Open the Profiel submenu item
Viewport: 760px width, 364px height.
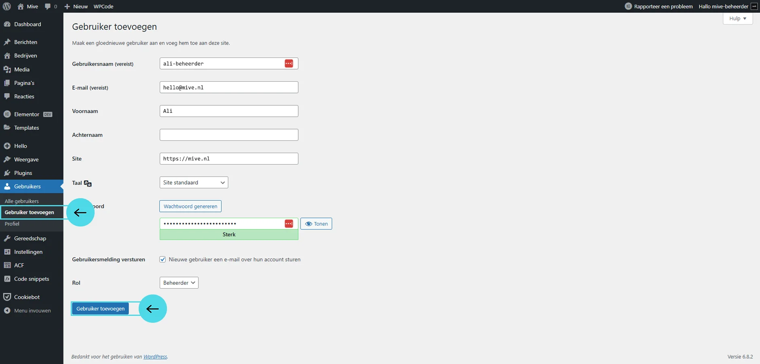(12, 224)
